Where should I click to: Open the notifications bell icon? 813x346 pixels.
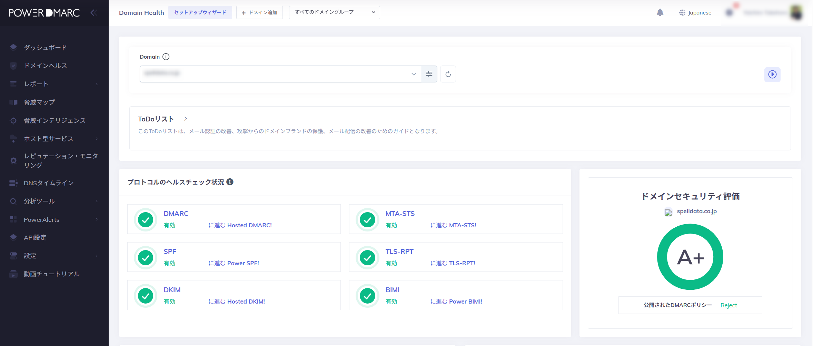(x=660, y=12)
